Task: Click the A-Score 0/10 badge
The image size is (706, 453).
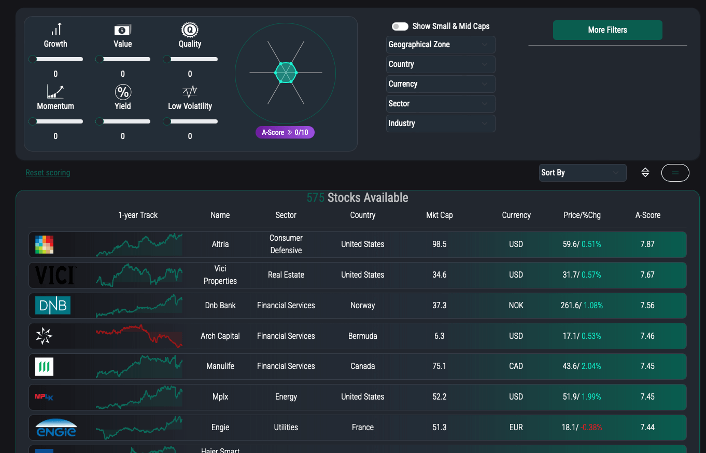Action: click(285, 132)
